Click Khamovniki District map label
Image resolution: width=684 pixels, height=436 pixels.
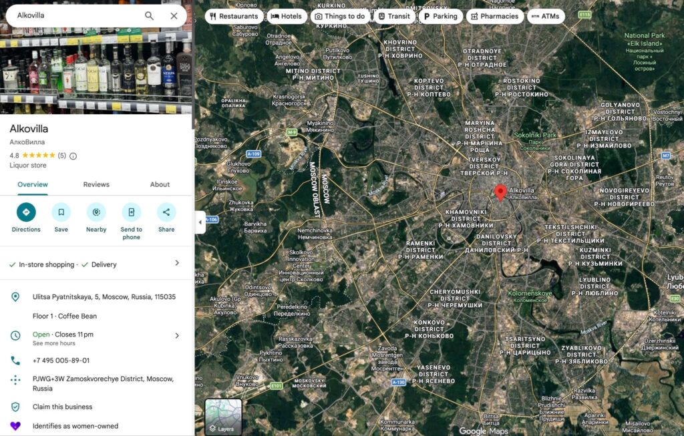[466, 218]
